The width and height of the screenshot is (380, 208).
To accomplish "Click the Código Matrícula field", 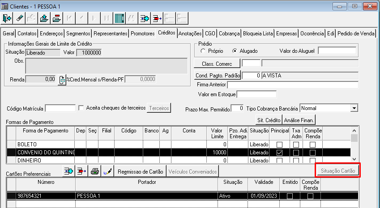I will click(60, 108).
